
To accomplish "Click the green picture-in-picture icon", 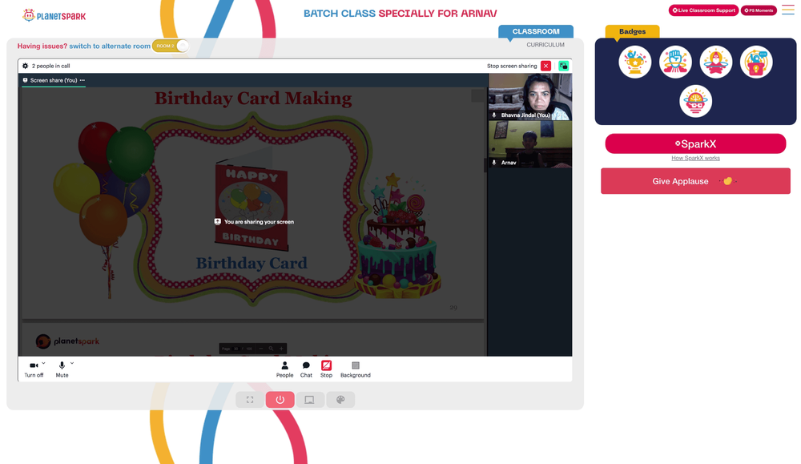I will coord(563,66).
